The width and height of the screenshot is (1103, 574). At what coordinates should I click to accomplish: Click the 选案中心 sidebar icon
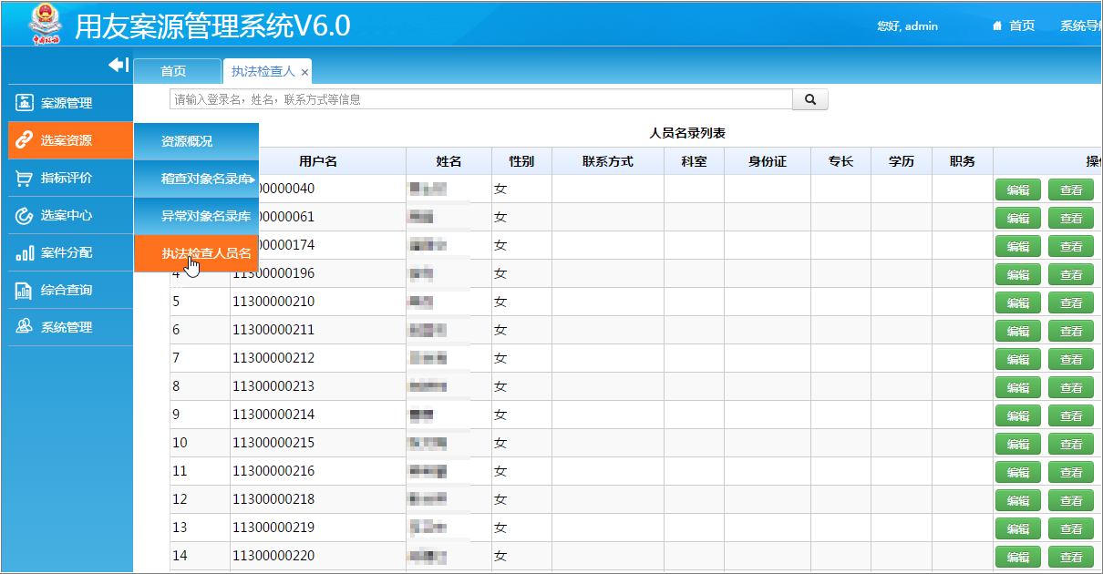25,215
